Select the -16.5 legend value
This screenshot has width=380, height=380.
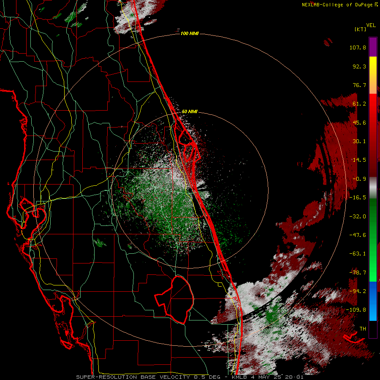(358, 198)
